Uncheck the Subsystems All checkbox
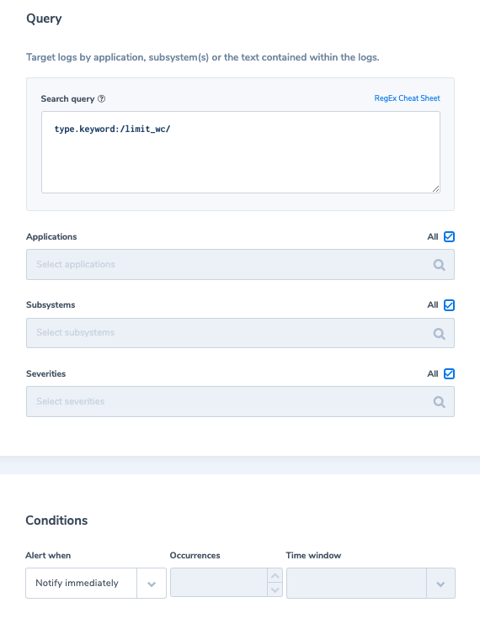This screenshot has height=629, width=480. coord(449,305)
